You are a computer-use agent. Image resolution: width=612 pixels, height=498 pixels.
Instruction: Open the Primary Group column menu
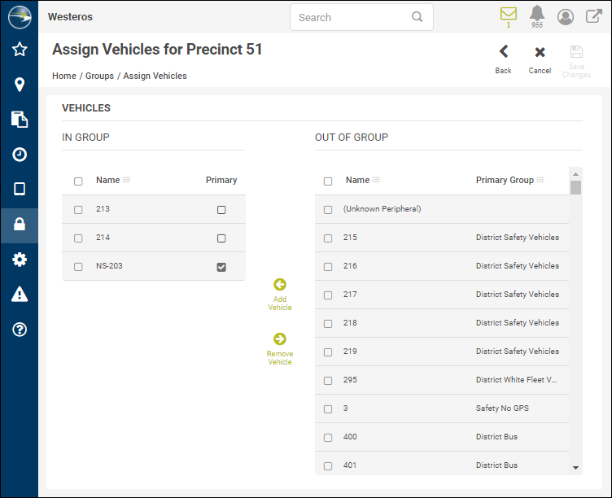[541, 180]
